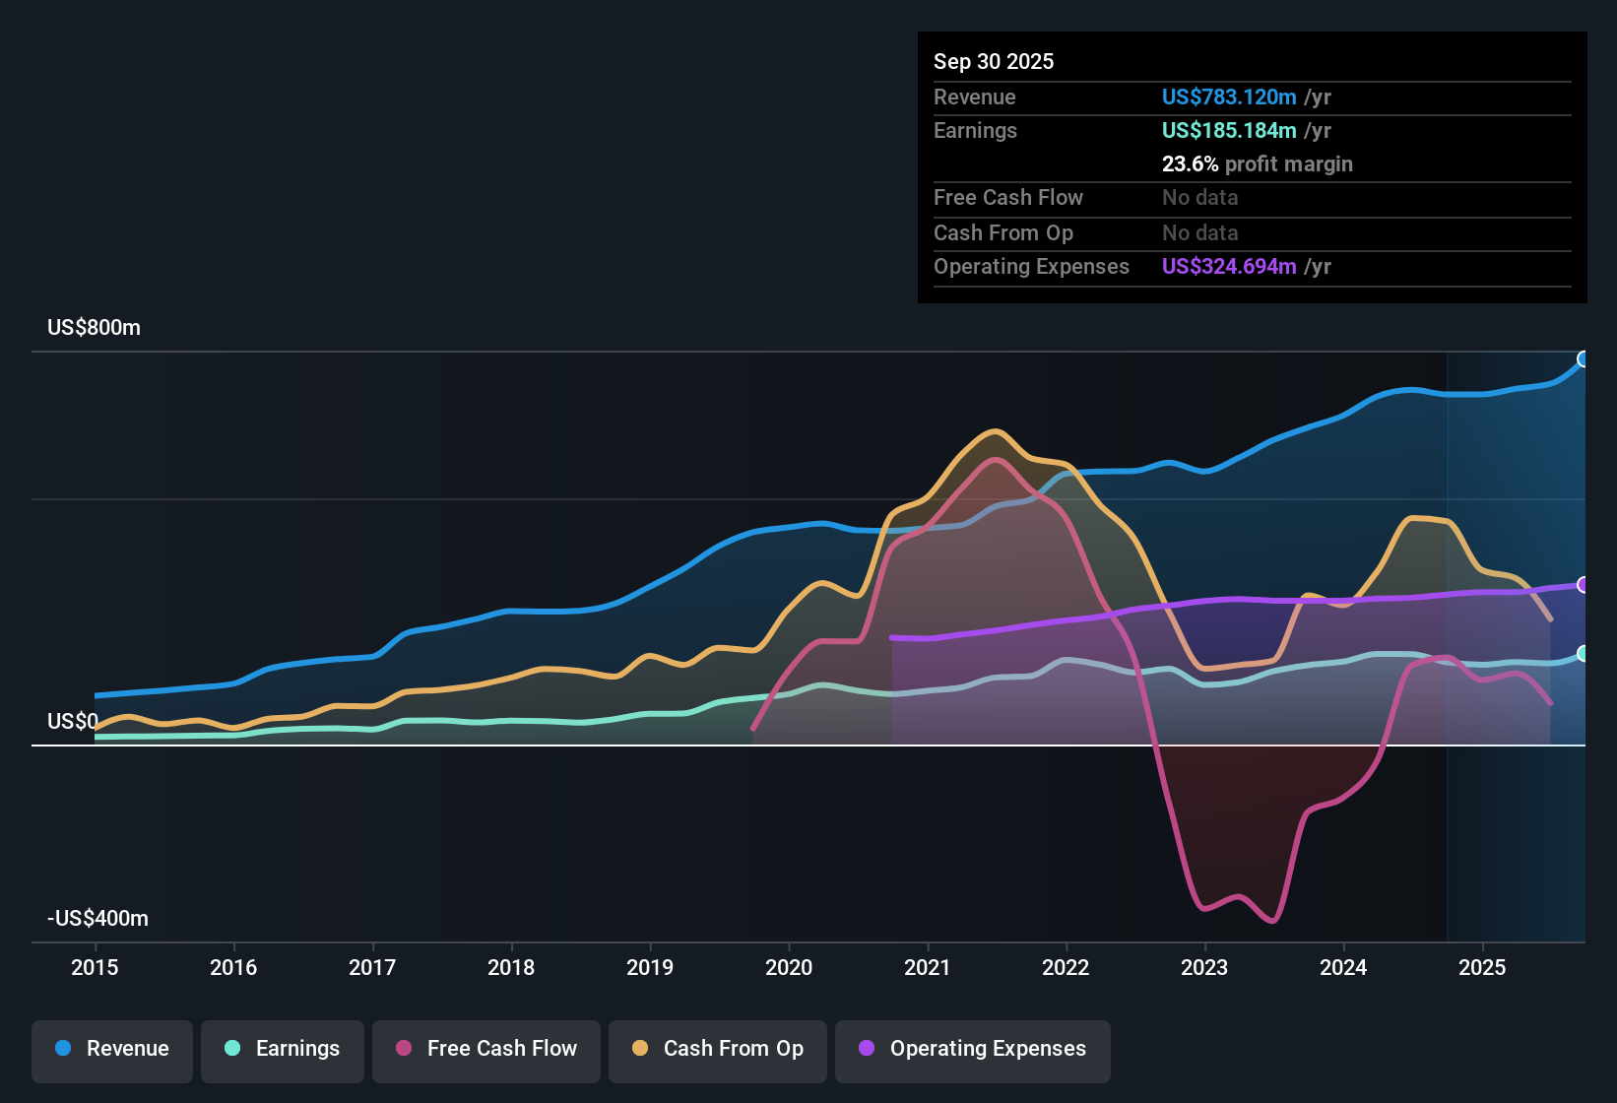Select the 2025 year label on axis
The image size is (1617, 1103).
click(x=1483, y=967)
